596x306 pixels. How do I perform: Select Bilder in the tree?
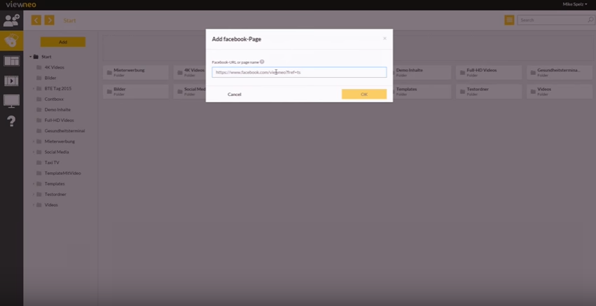coord(50,78)
